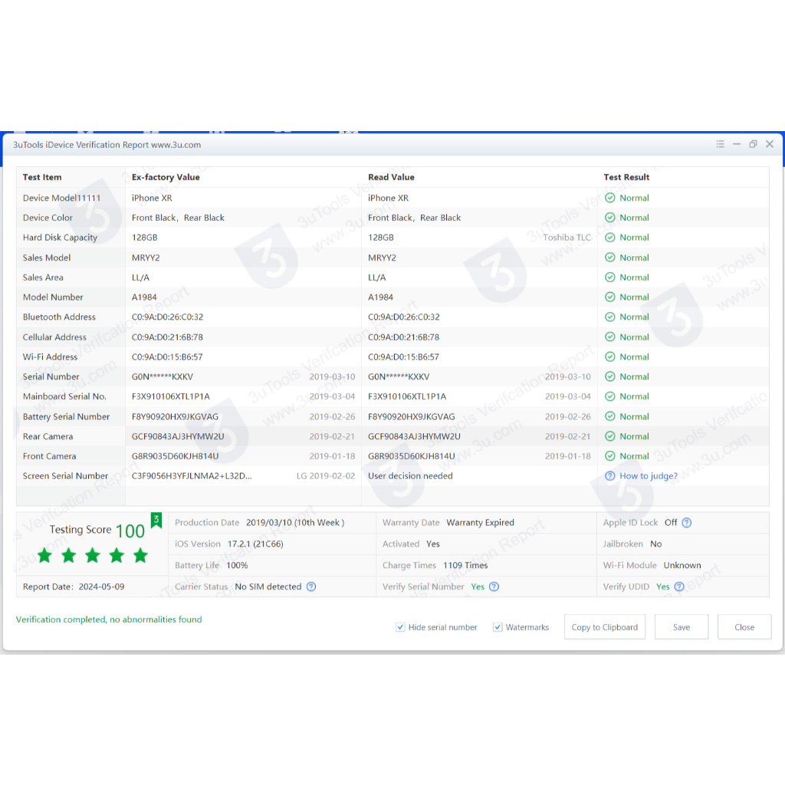Viewport: 785px width, 785px height.
Task: Click the help icon beside Apple ID Lock
Action: coord(687,523)
